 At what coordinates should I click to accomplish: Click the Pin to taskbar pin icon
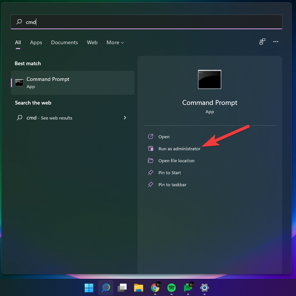point(151,184)
